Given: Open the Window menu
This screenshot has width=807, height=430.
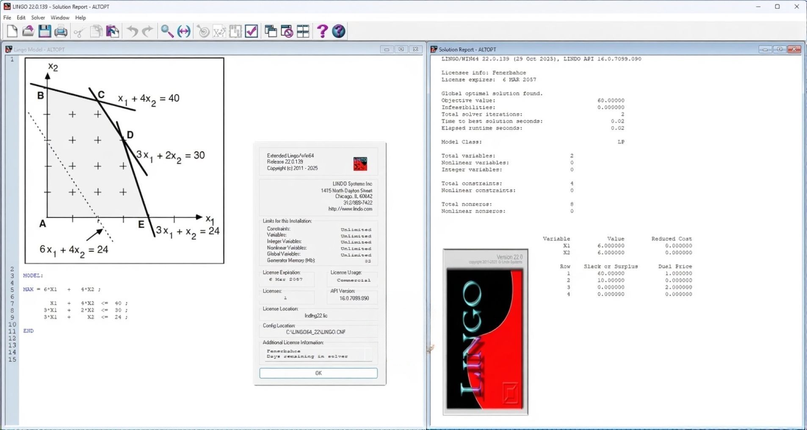Looking at the screenshot, I should click(60, 18).
